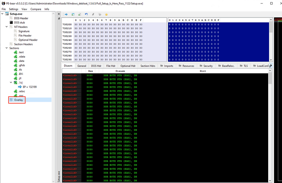Open the File menu
Image resolution: width=282 pixels, height=183 pixels.
click(3, 9)
